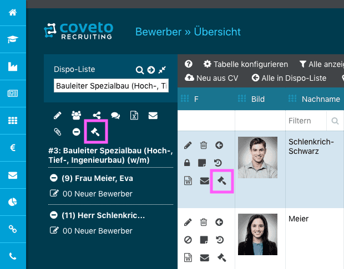Delete Meier row with trash icon
The image size is (344, 269).
tap(204, 222)
